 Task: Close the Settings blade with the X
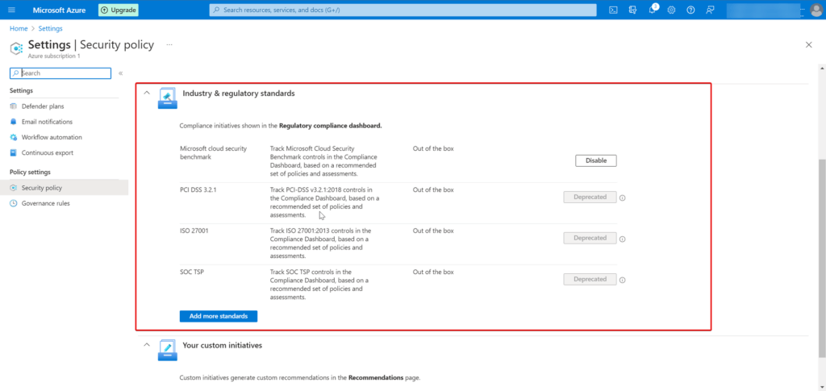tap(808, 44)
